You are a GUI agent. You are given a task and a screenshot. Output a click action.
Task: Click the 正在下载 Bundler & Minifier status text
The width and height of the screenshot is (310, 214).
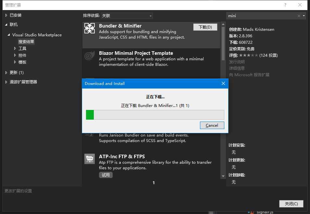[x=155, y=106]
